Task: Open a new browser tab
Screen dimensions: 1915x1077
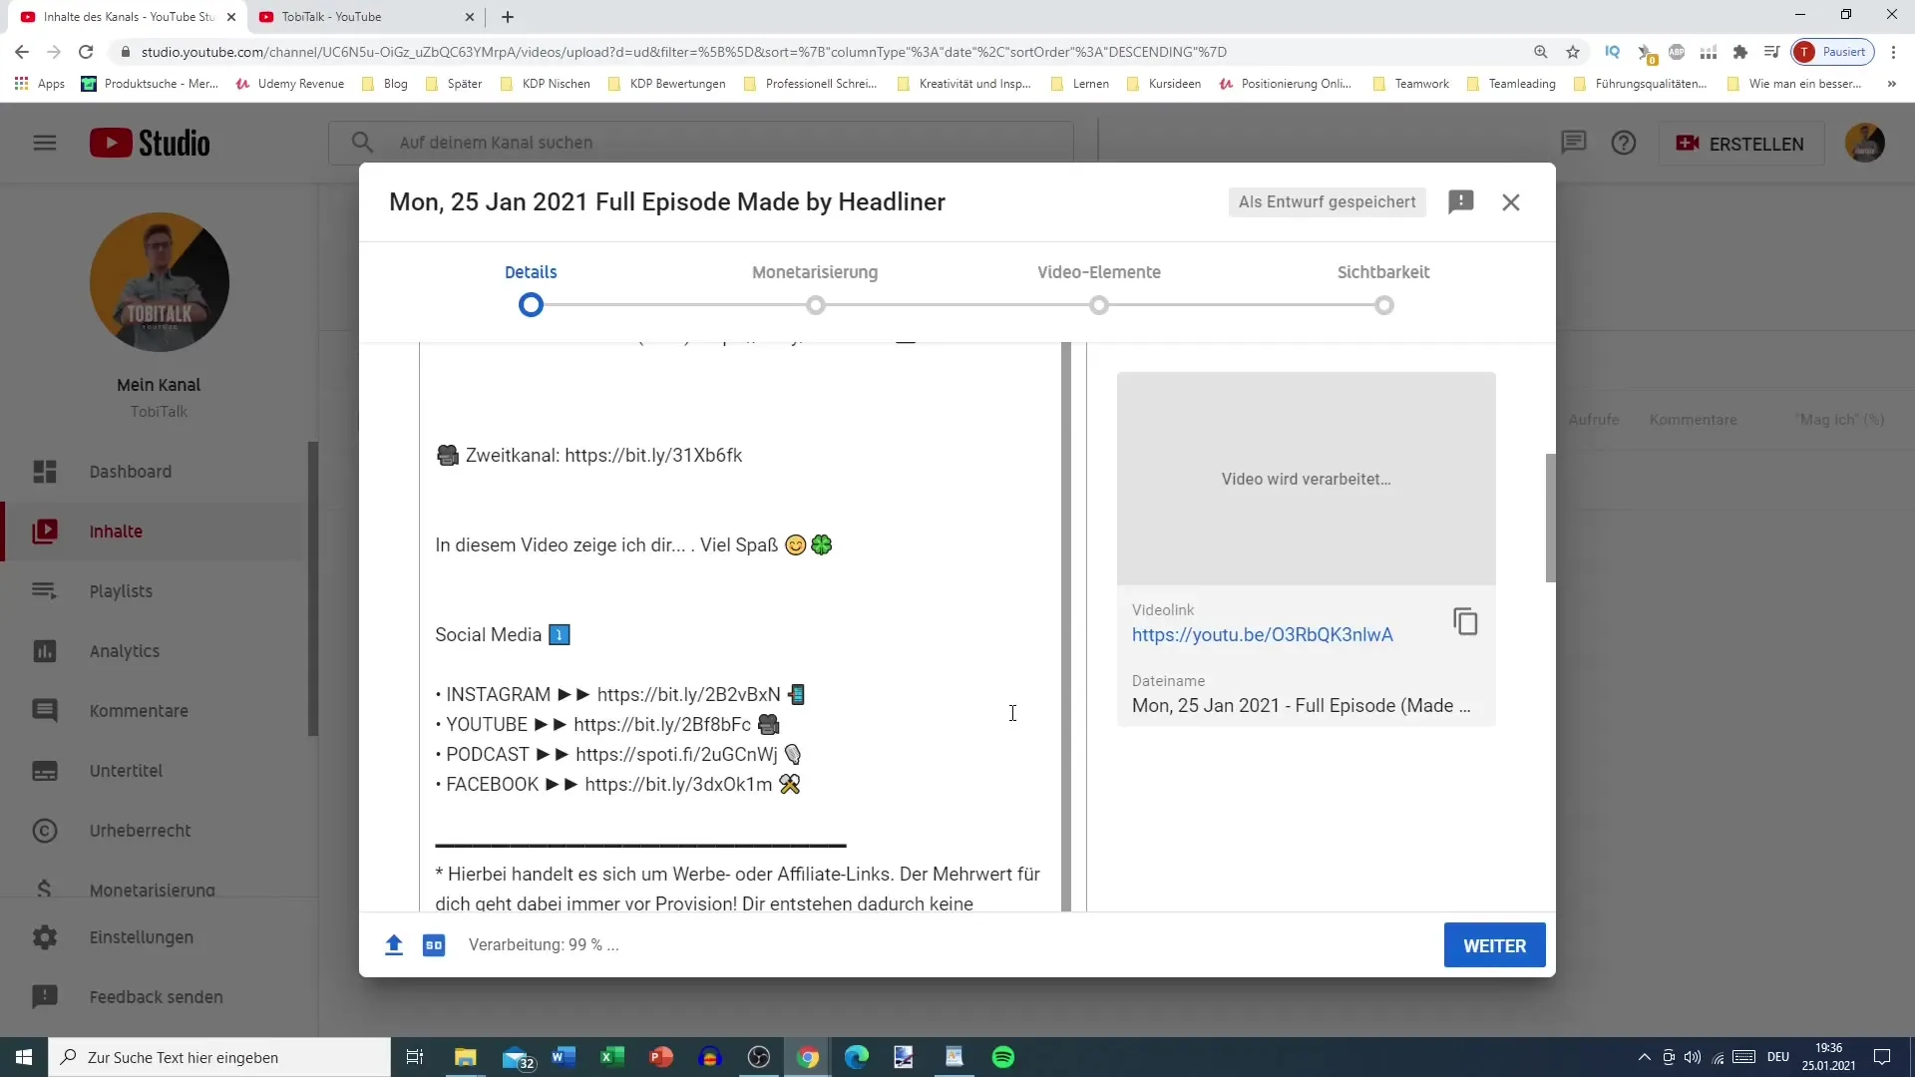Action: [x=508, y=17]
